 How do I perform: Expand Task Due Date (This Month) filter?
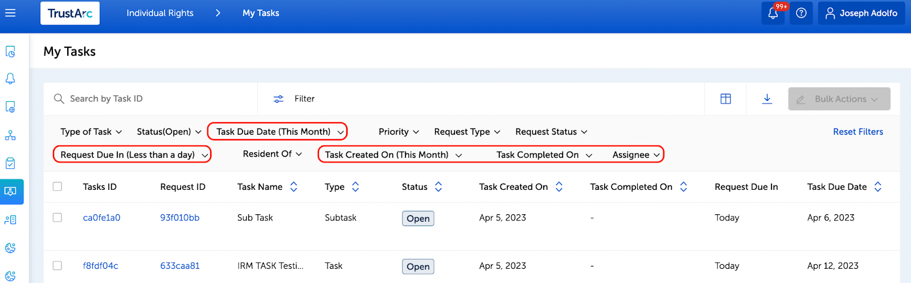[280, 132]
